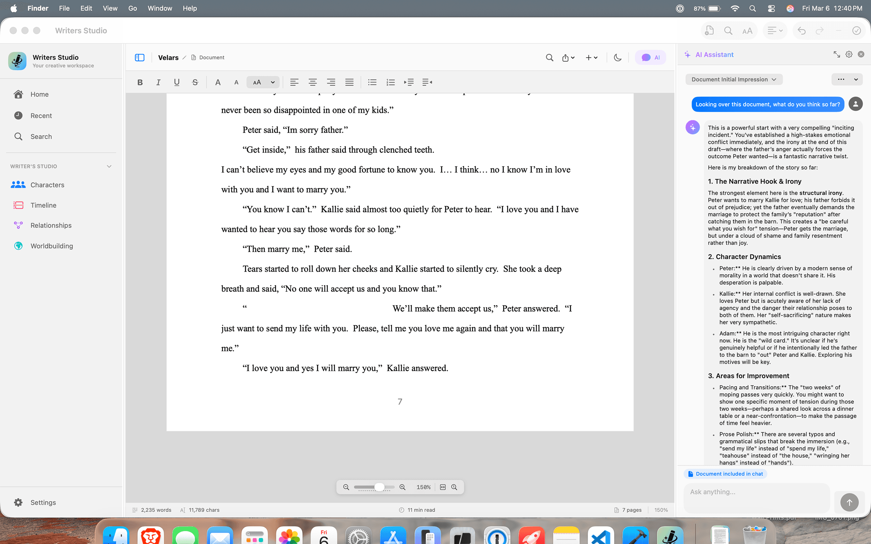This screenshot has width=871, height=544.
Task: Toggle dark mode moon icon
Action: point(618,57)
